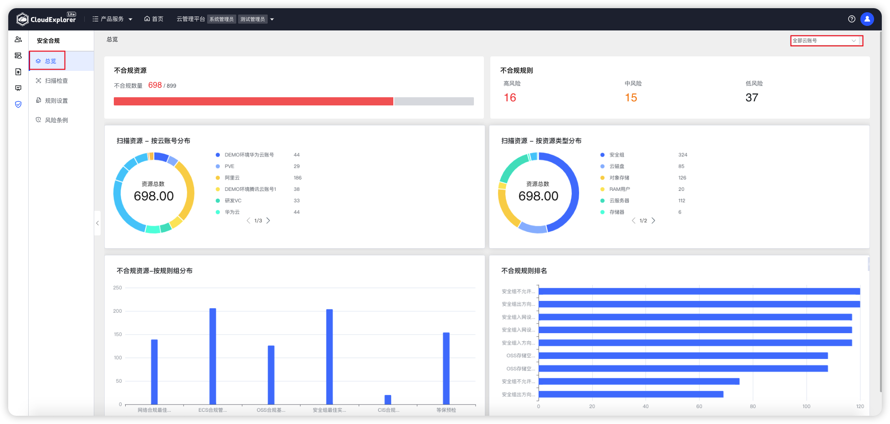Click the 安全合规 sidebar heading
The width and height of the screenshot is (890, 424).
(48, 41)
